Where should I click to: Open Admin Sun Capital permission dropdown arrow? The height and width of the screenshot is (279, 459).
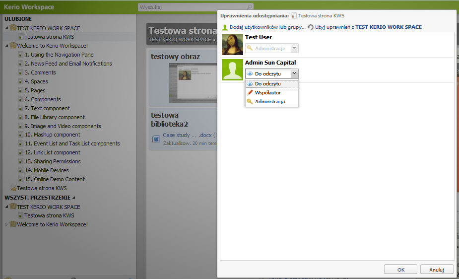pyautogui.click(x=294, y=73)
